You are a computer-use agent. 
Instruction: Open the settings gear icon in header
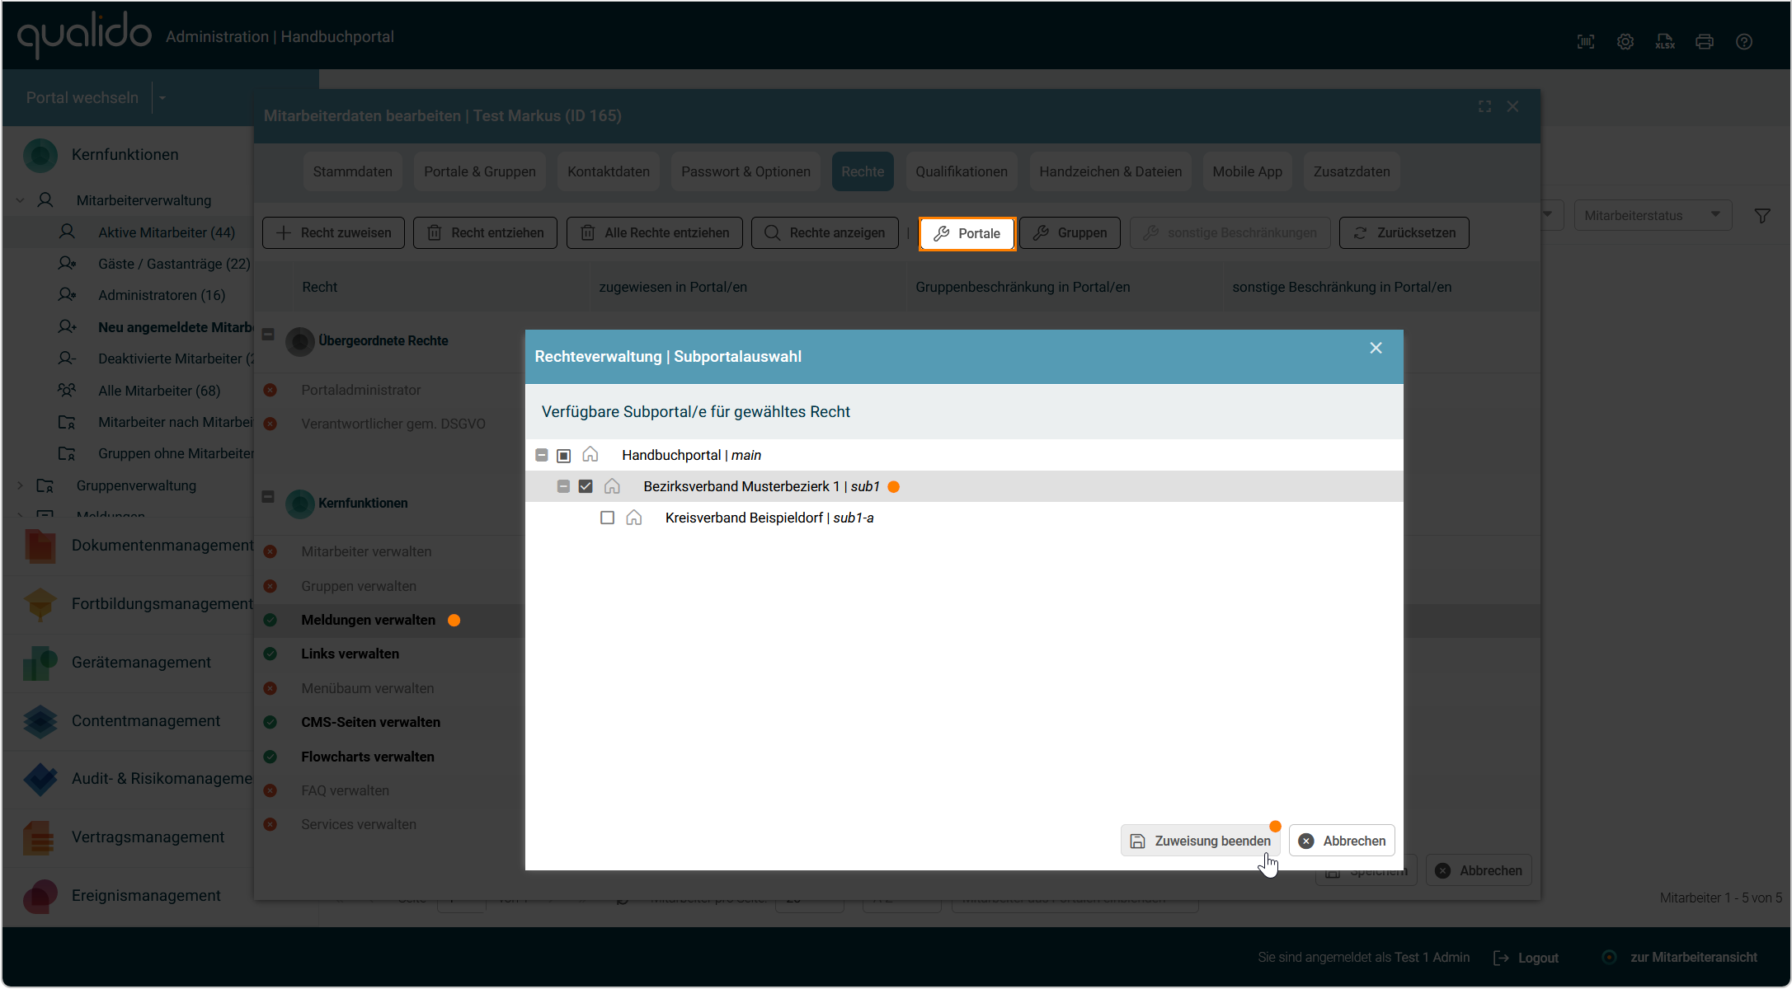[x=1625, y=41]
